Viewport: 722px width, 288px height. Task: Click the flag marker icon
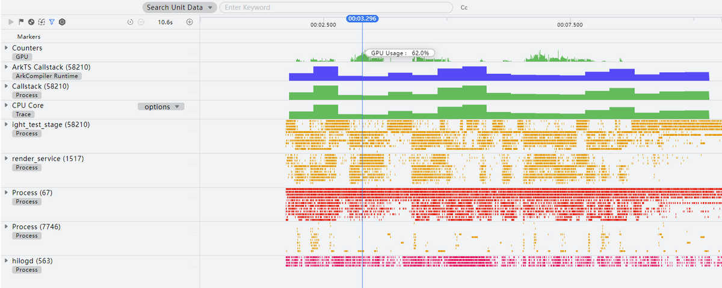21,22
